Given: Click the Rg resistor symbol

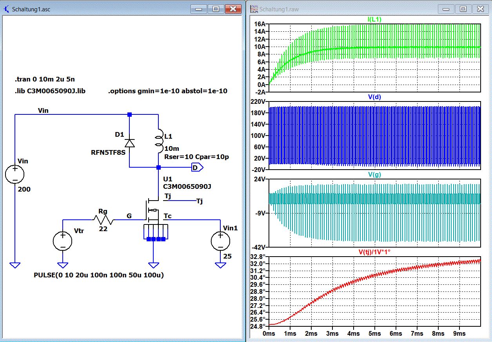Looking at the screenshot, I should [x=103, y=221].
